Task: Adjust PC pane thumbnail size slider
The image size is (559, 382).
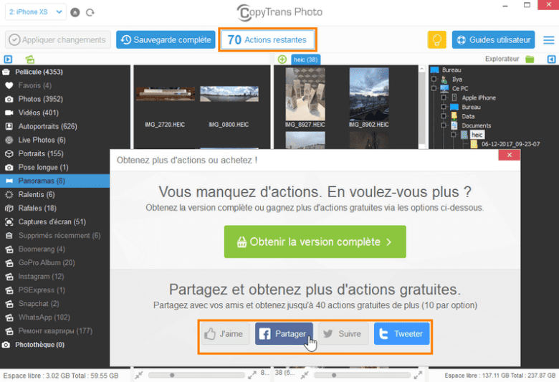Action: [362, 375]
